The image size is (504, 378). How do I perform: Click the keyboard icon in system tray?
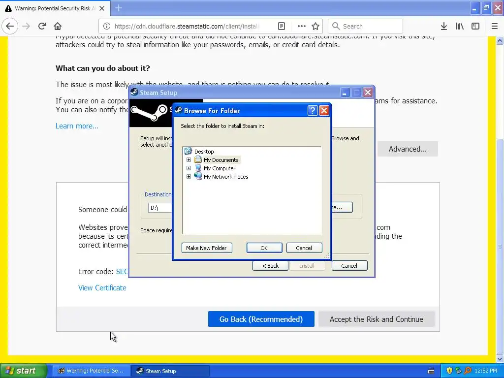(x=431, y=371)
